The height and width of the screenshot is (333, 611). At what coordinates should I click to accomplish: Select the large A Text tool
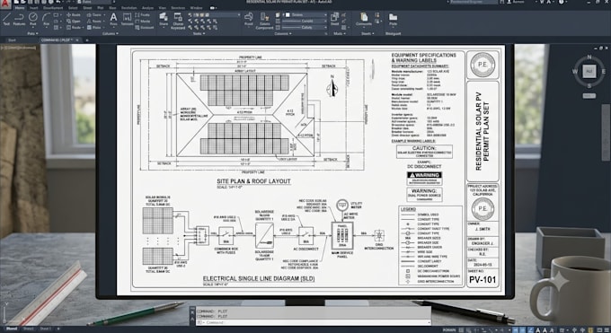[x=113, y=18]
